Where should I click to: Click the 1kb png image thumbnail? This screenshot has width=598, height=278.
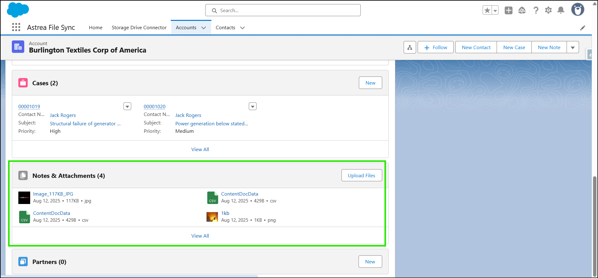[x=212, y=217]
